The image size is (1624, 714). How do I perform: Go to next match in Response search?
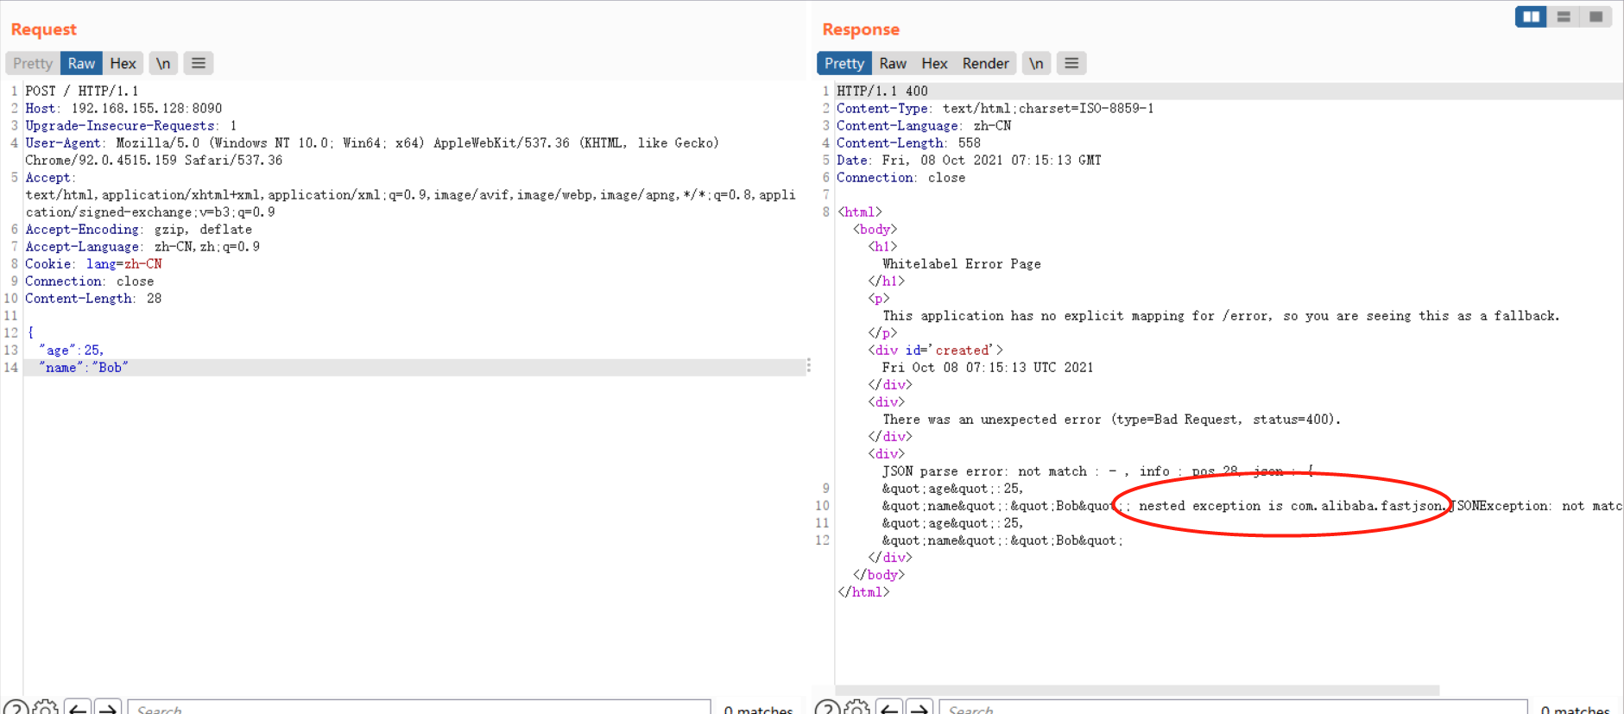pos(919,708)
